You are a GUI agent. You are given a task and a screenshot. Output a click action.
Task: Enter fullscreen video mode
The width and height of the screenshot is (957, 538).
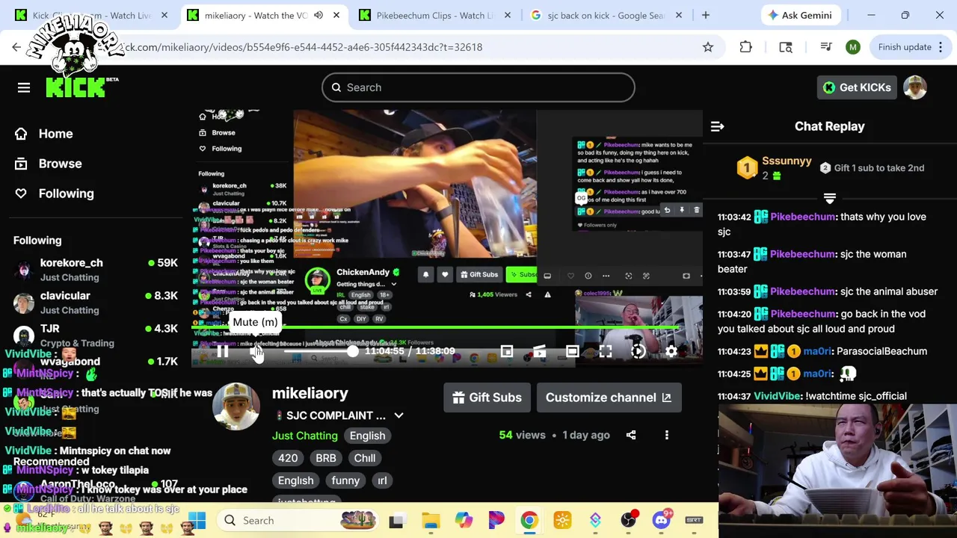click(605, 351)
